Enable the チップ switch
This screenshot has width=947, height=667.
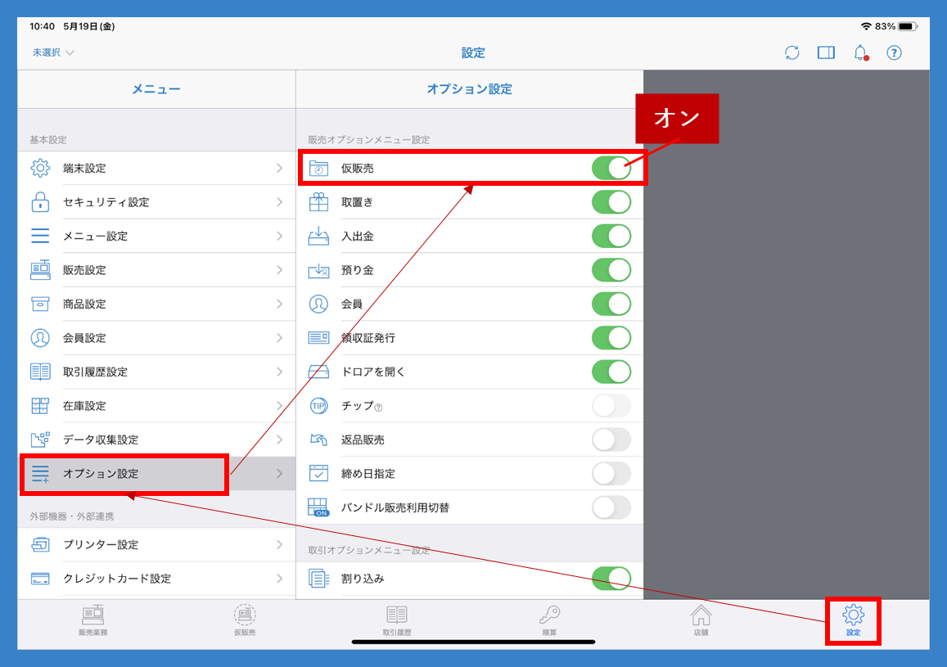(611, 406)
